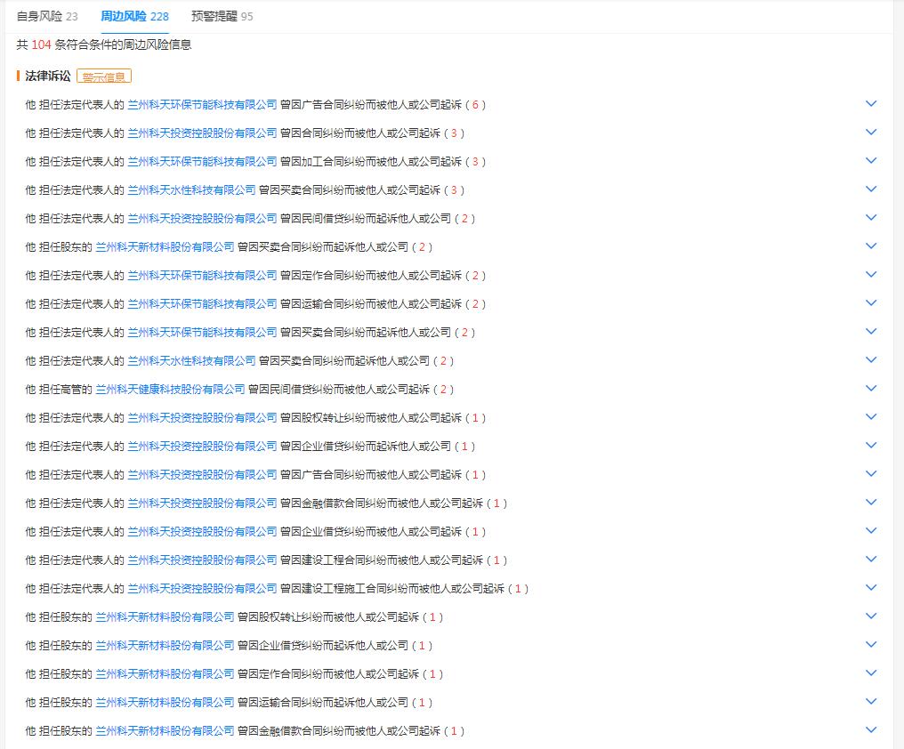Open 兰州科天环保节能科技有限公司 link in 广告合同纠纷 row

(202, 104)
